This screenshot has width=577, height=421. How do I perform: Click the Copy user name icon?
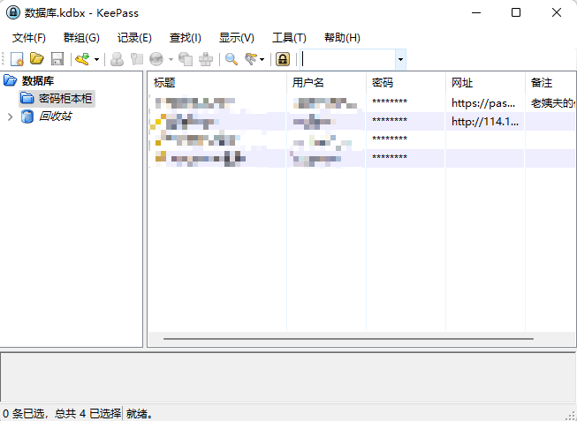coord(117,59)
